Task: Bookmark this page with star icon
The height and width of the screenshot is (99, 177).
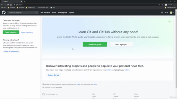Action: point(162,5)
